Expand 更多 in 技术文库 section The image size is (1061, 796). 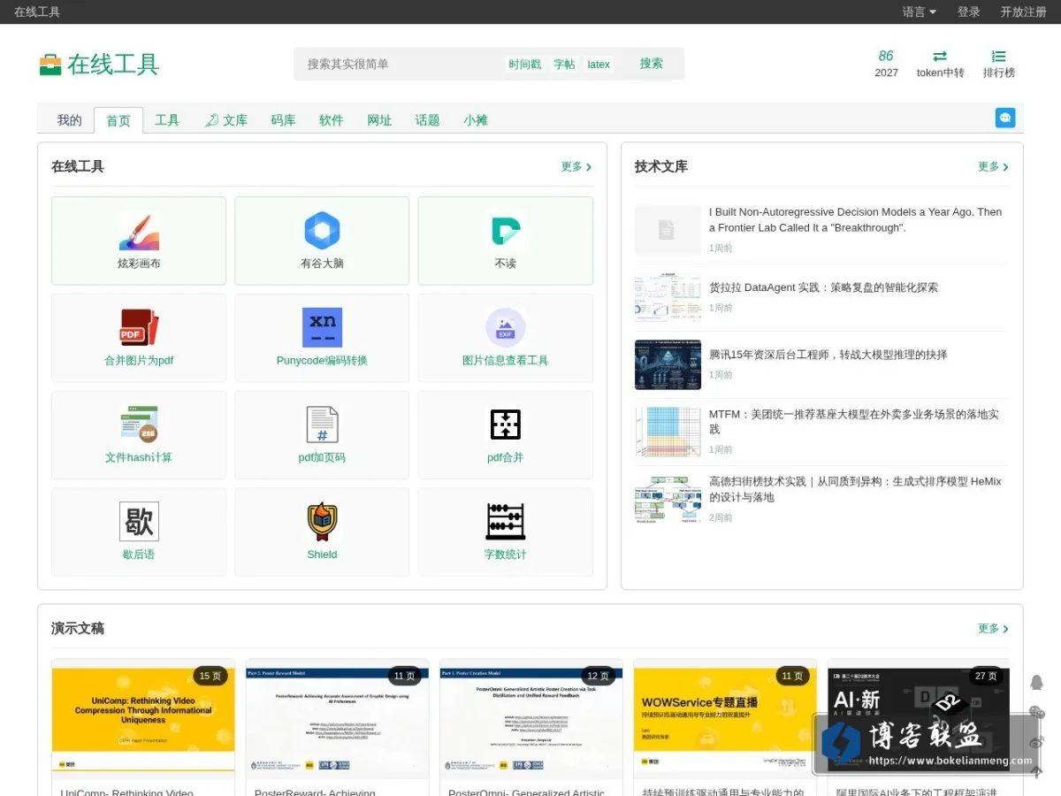point(994,166)
